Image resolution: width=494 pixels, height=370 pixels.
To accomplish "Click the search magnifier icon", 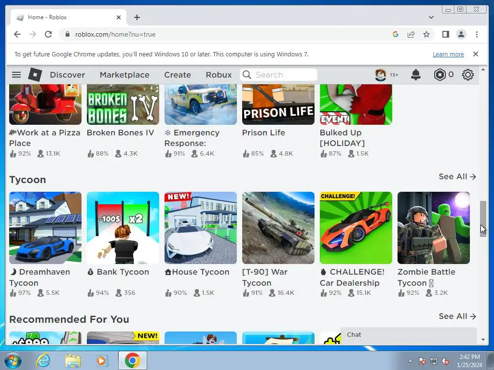I will point(247,75).
